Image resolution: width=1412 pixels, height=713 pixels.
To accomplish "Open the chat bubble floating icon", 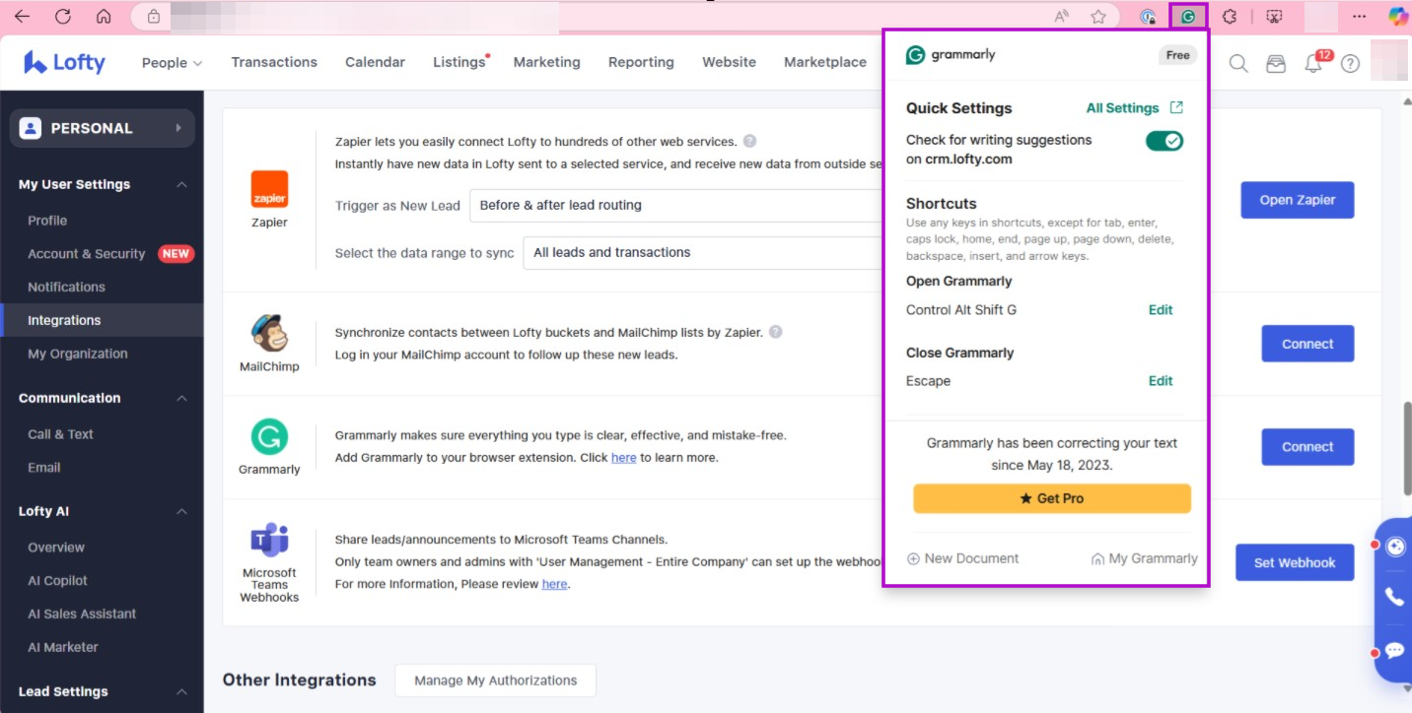I will coord(1394,650).
